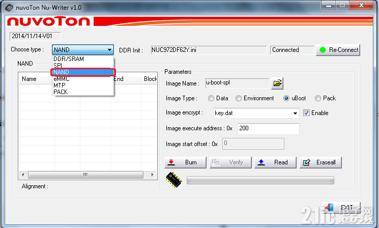Screen dimensions: 379x228
Task: Click the EXIT button
Action: [341, 208]
